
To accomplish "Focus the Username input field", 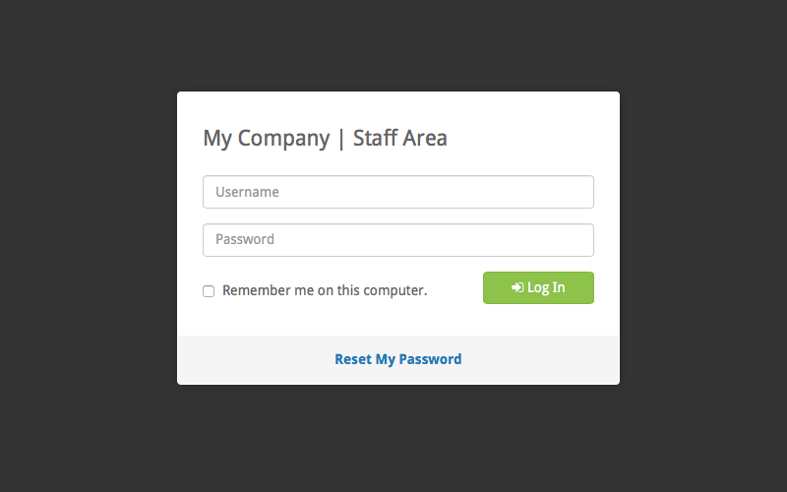I will pyautogui.click(x=397, y=192).
